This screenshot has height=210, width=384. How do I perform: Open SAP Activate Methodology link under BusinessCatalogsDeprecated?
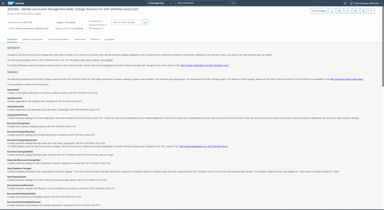point(203,146)
